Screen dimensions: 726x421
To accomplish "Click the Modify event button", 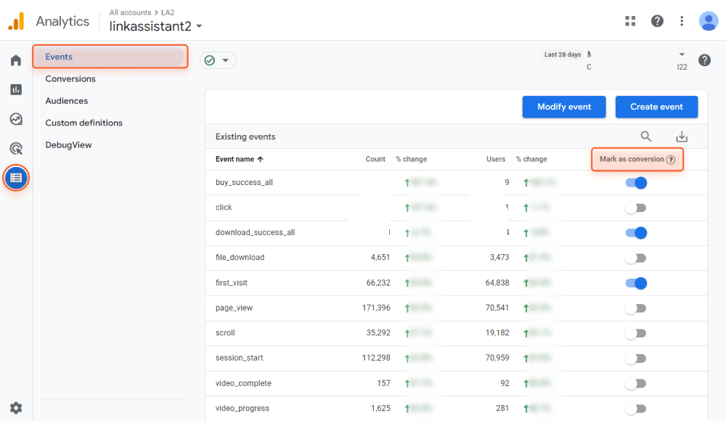I will pos(564,107).
